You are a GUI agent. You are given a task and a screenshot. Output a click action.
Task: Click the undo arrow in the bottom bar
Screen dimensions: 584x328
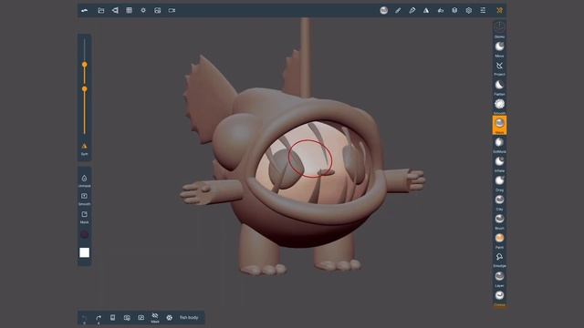point(85,318)
